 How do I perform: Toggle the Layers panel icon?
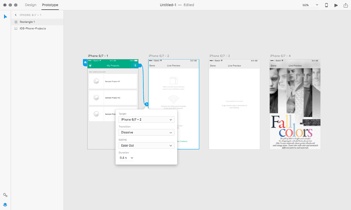click(x=5, y=205)
